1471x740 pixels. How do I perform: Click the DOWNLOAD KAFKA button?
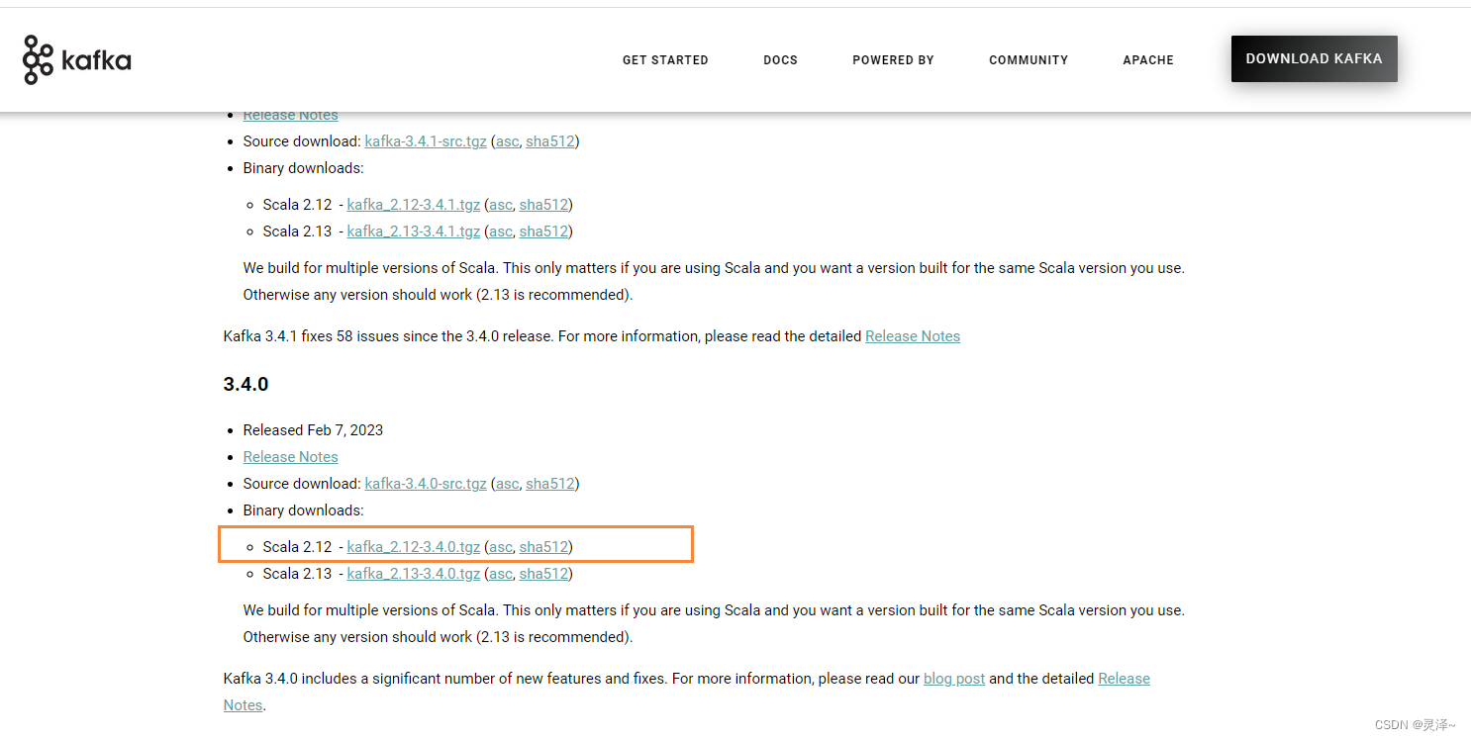1314,59
